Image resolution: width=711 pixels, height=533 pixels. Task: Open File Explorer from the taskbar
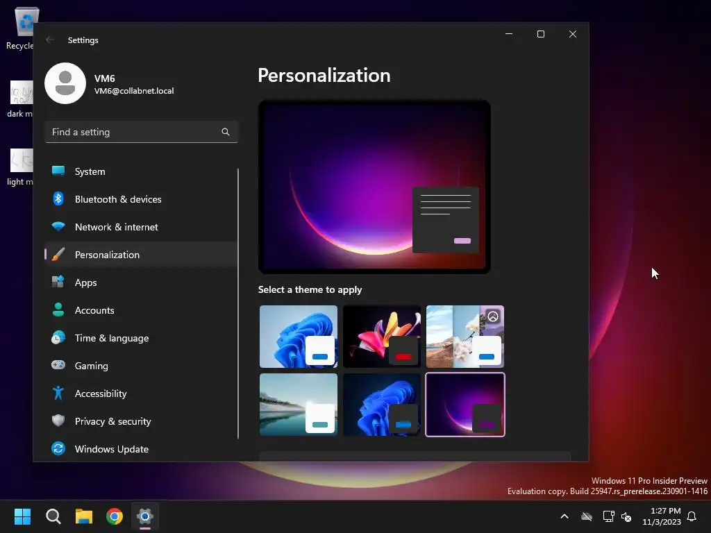click(84, 516)
